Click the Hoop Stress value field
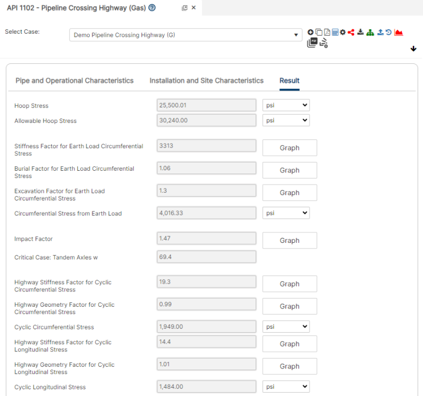423x396 pixels. [x=207, y=105]
